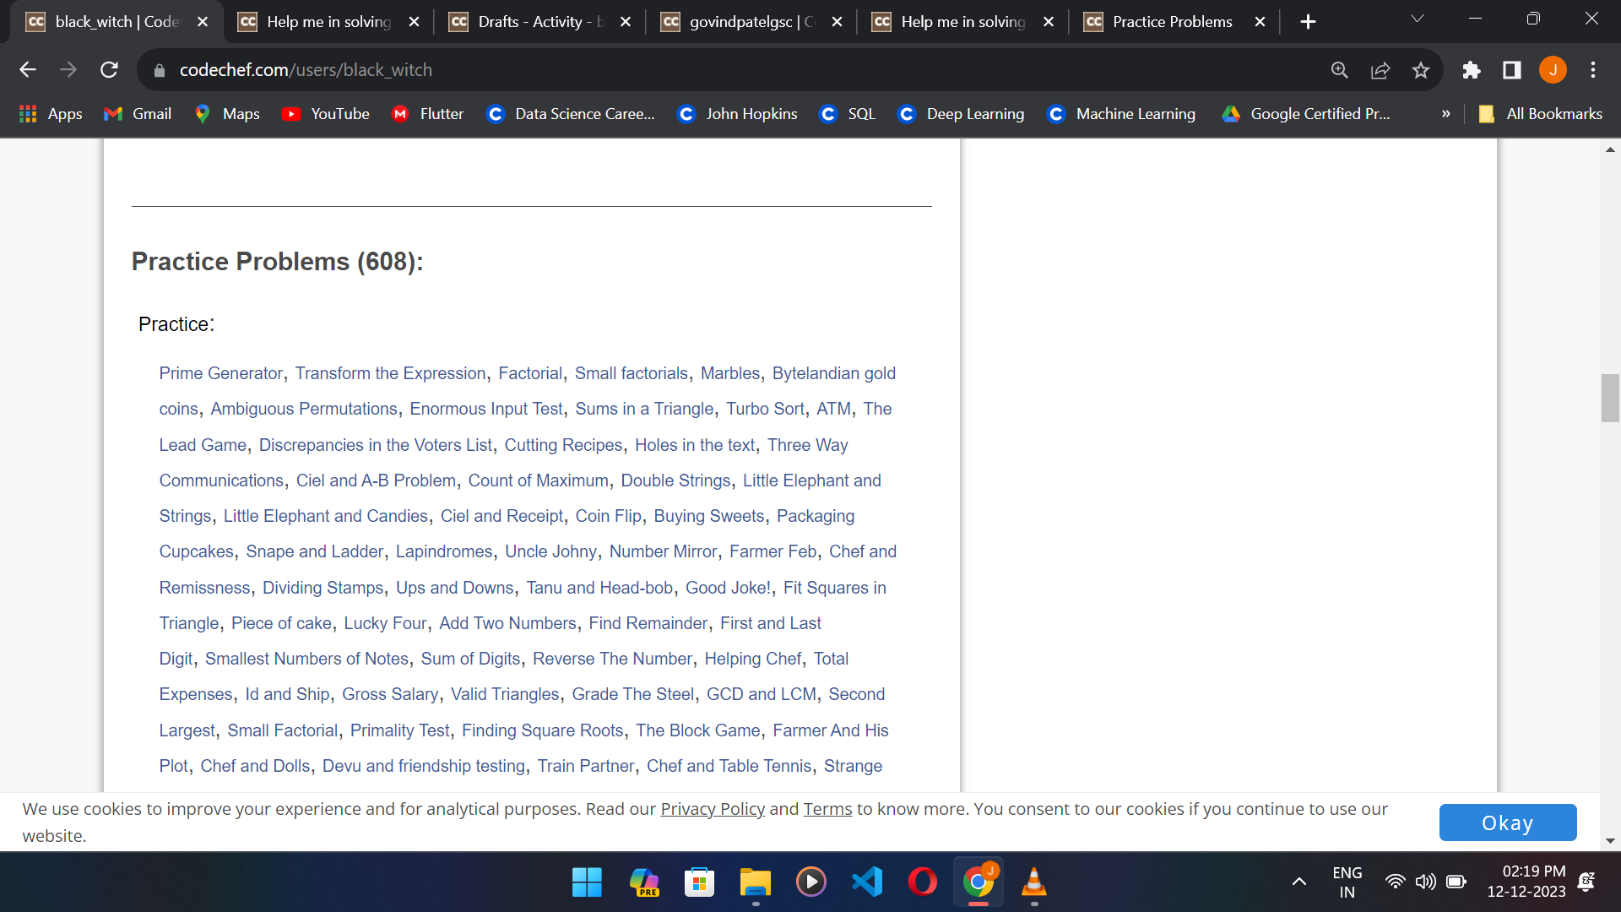Image resolution: width=1621 pixels, height=912 pixels.
Task: Expand hidden bookmarks with double chevron
Action: 1446,114
